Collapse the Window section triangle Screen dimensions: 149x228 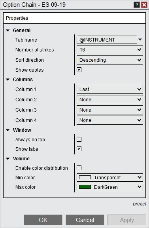coord(8,130)
